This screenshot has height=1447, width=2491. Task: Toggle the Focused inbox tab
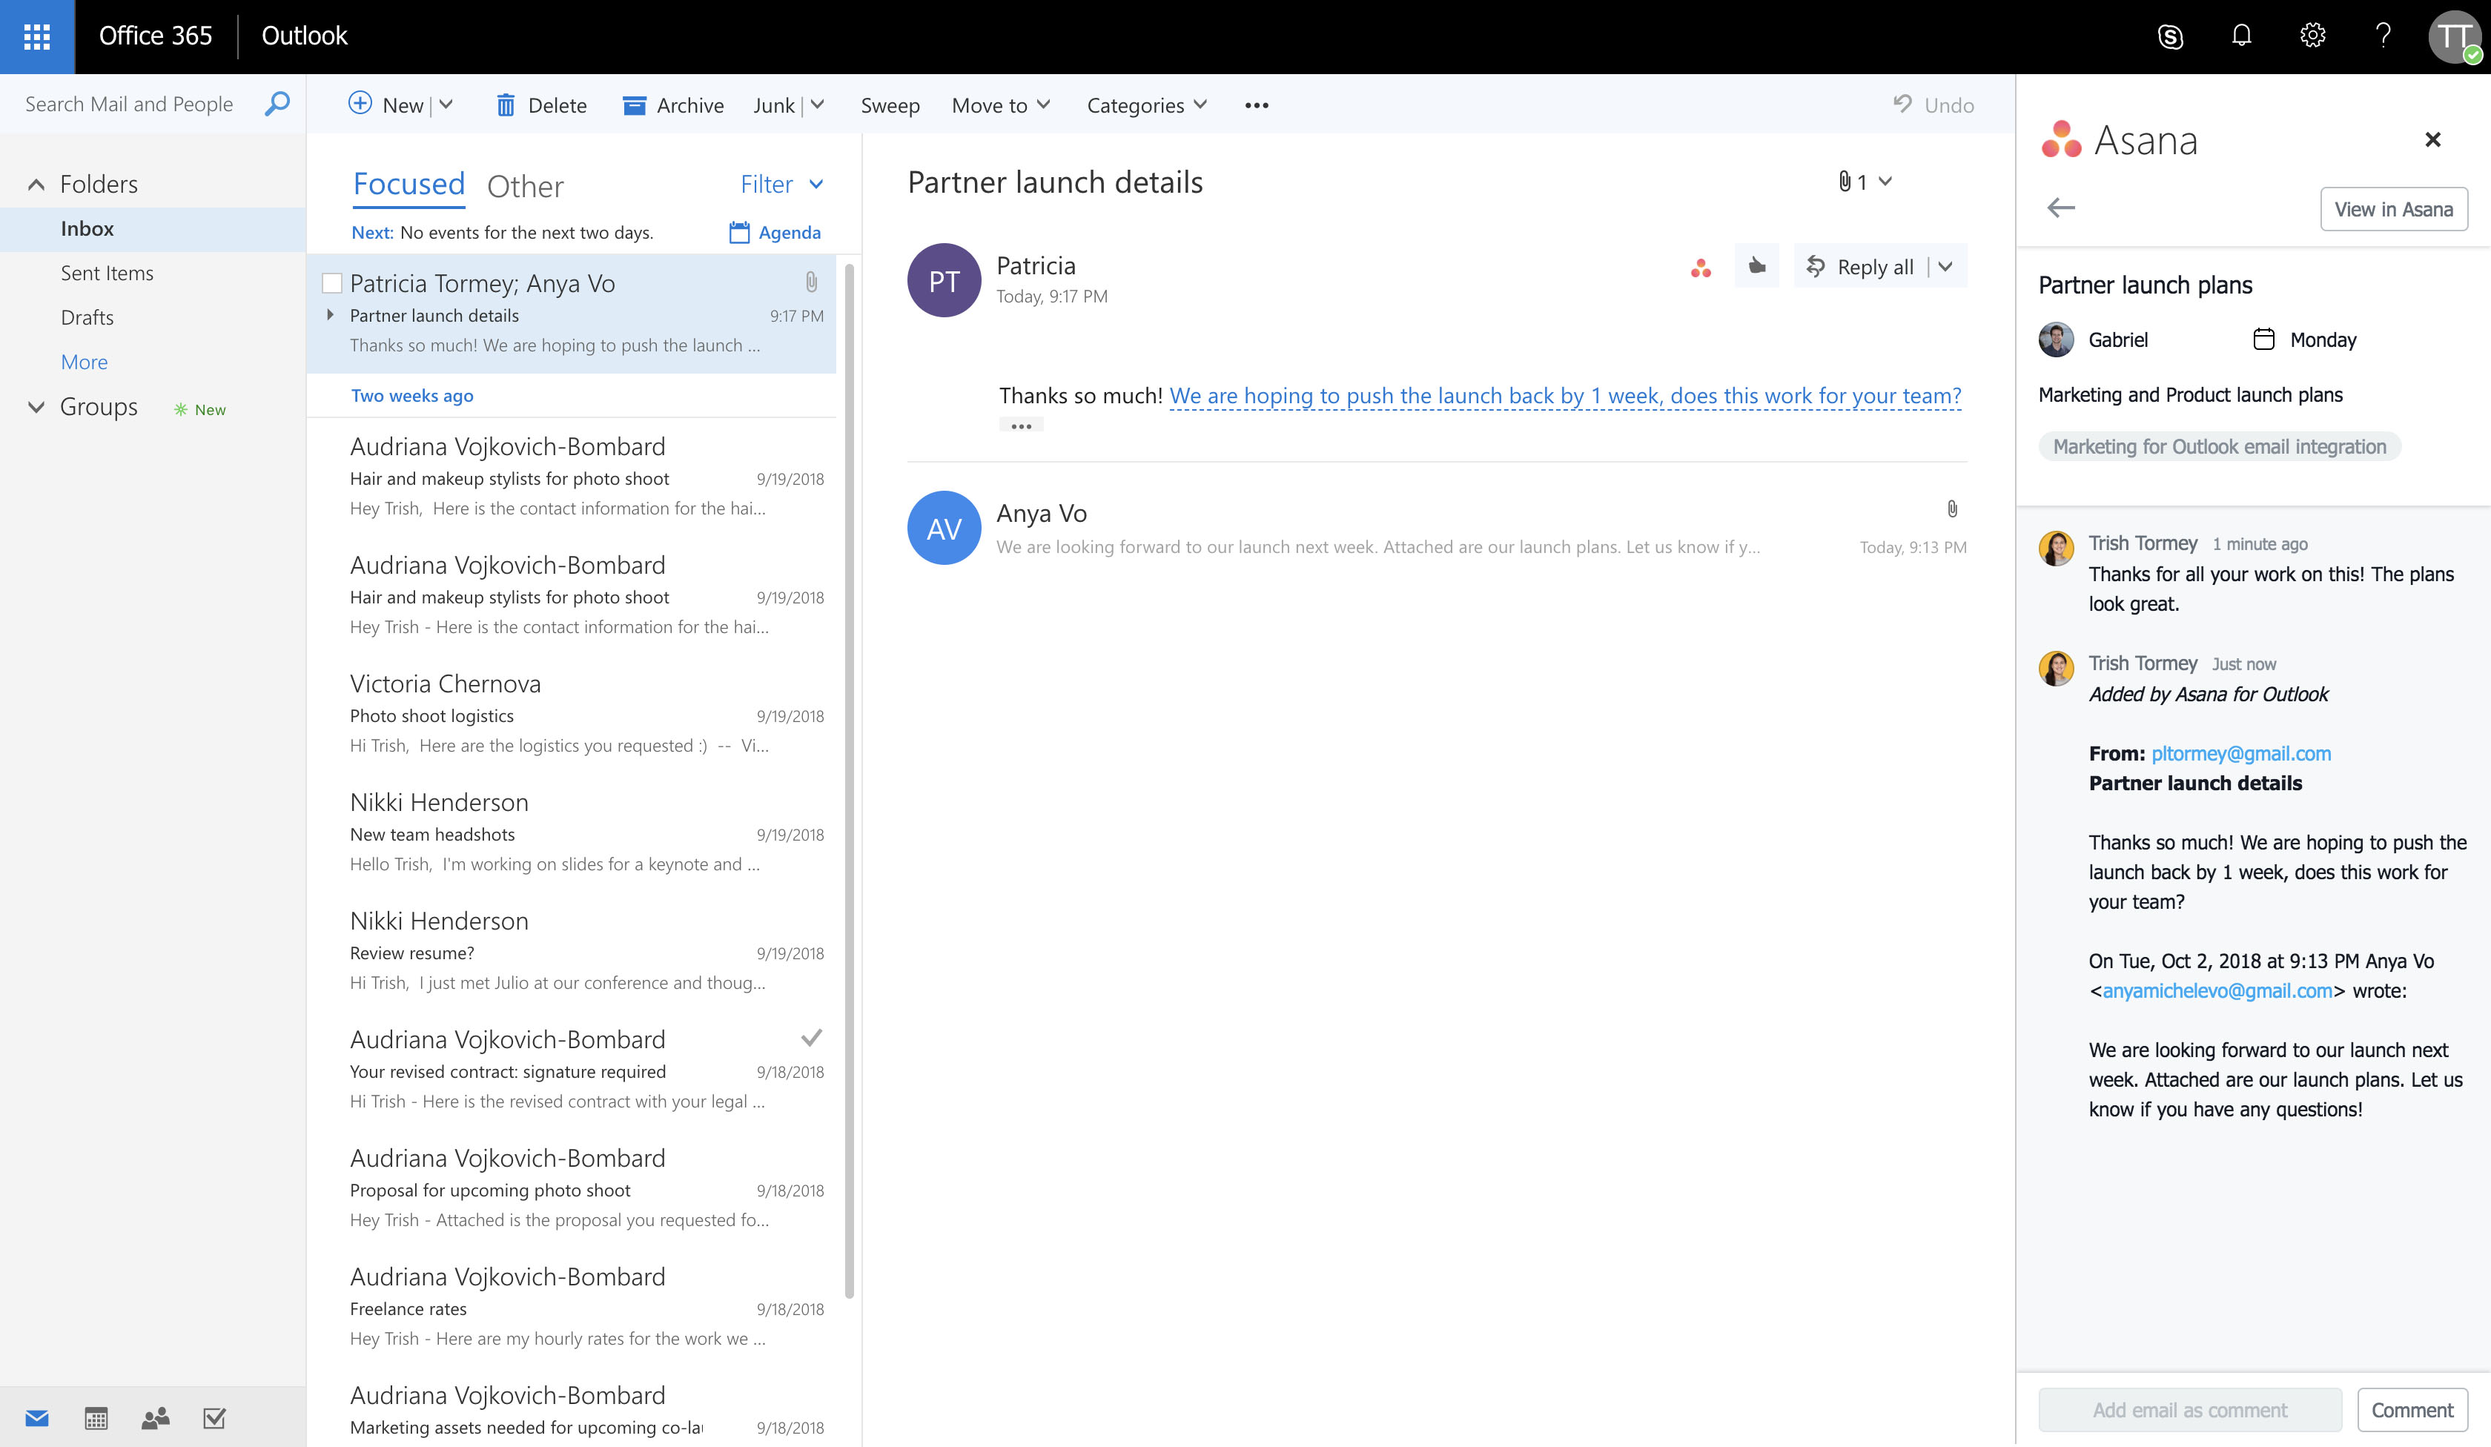(408, 185)
